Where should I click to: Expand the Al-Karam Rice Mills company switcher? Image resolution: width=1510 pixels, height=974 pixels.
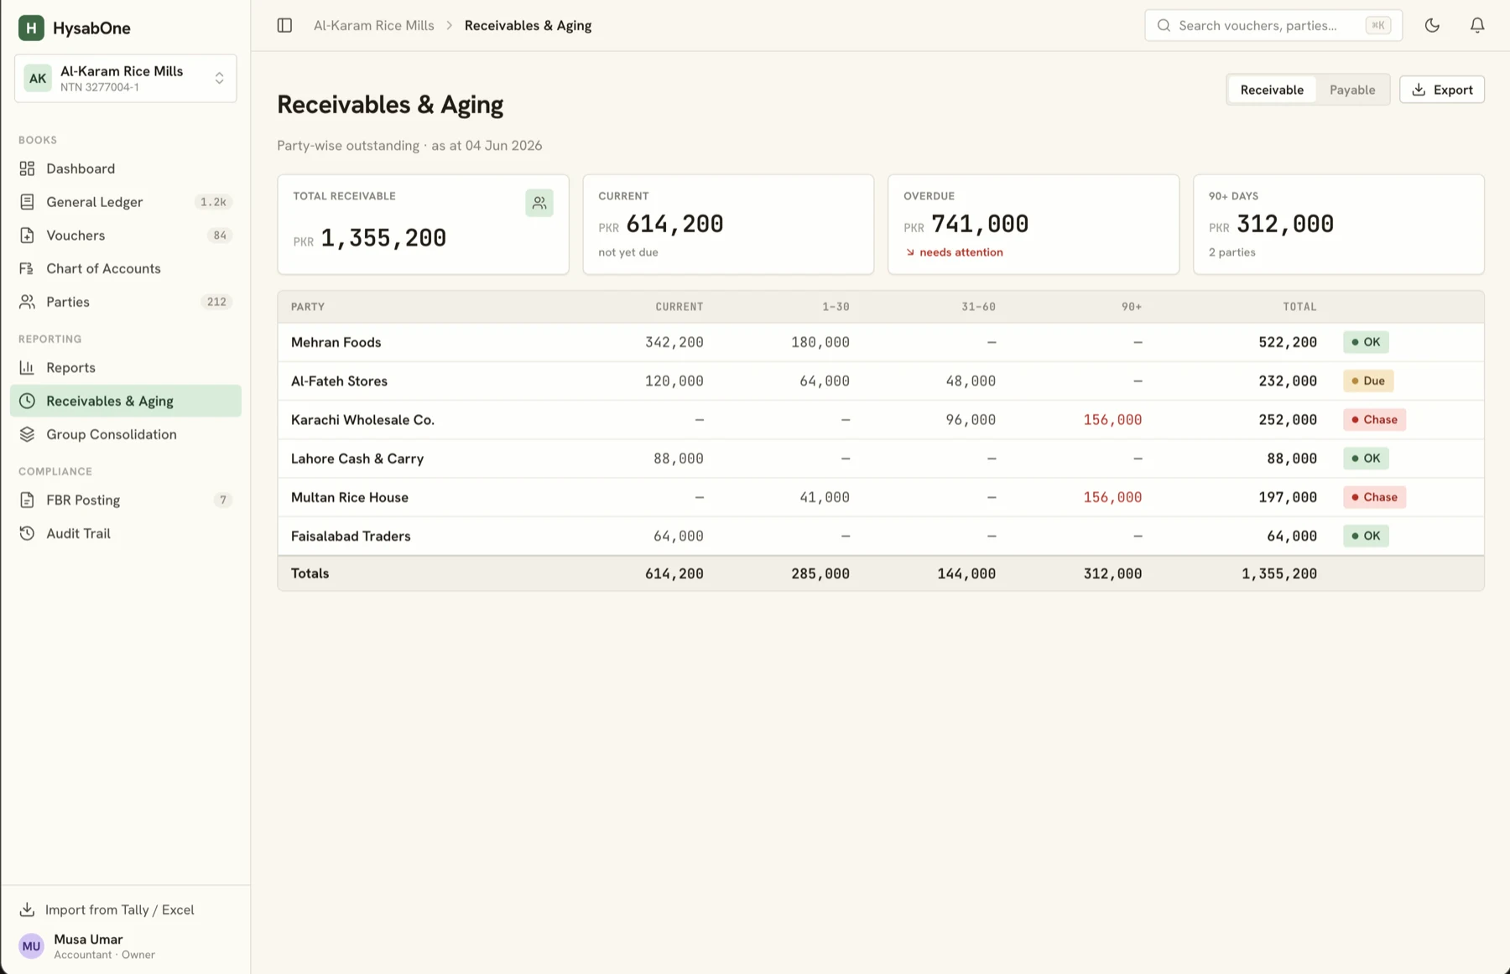pos(126,79)
